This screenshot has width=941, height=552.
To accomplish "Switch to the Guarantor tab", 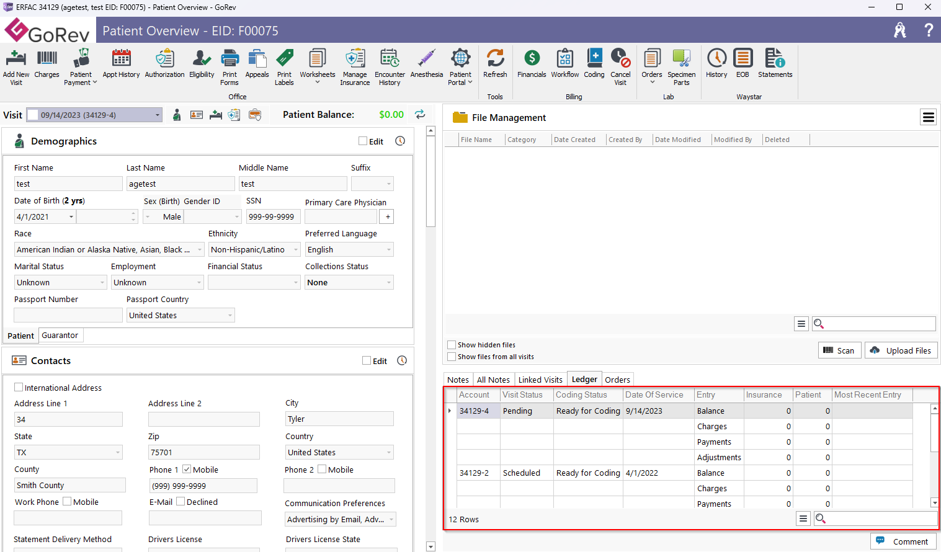I will coord(60,335).
